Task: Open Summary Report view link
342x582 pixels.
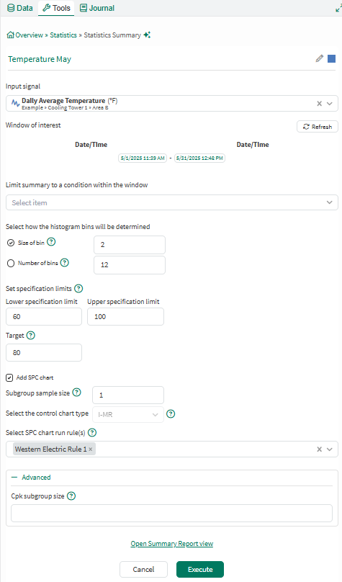Action: [x=172, y=543]
